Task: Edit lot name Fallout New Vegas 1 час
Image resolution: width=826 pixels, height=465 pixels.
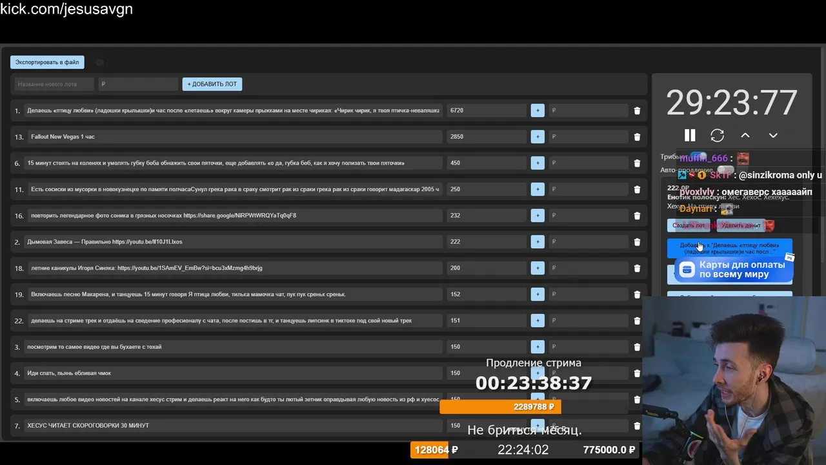Action: click(x=235, y=137)
